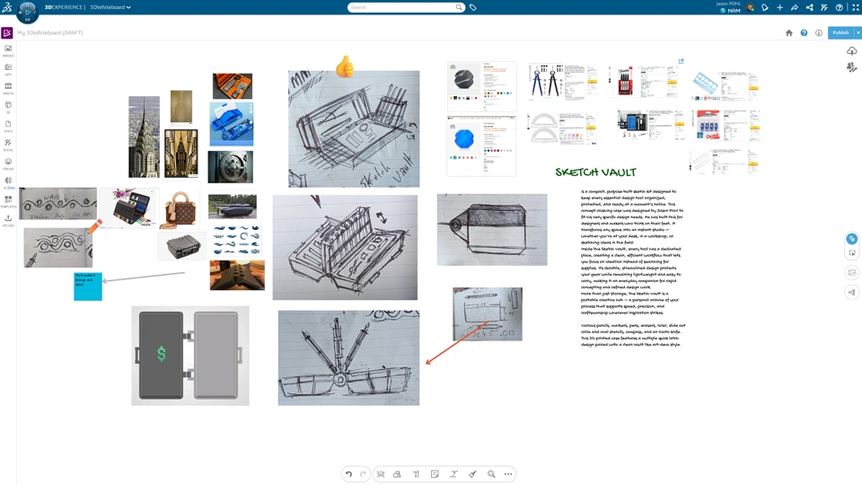Open the Social panel in left sidebar
The height and width of the screenshot is (485, 862).
pos(8,145)
